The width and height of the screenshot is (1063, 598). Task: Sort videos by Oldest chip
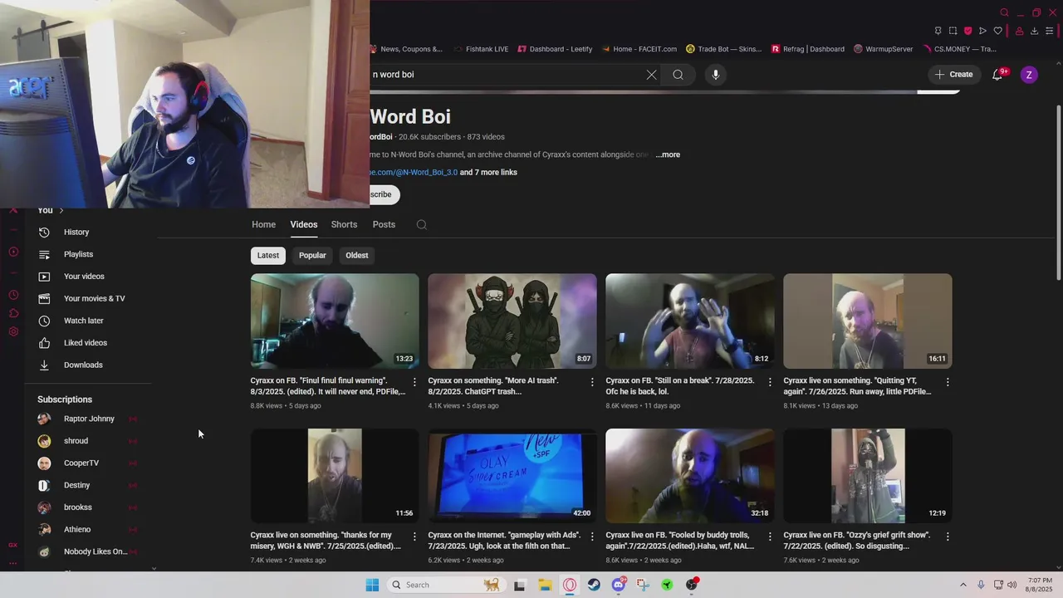[357, 256]
